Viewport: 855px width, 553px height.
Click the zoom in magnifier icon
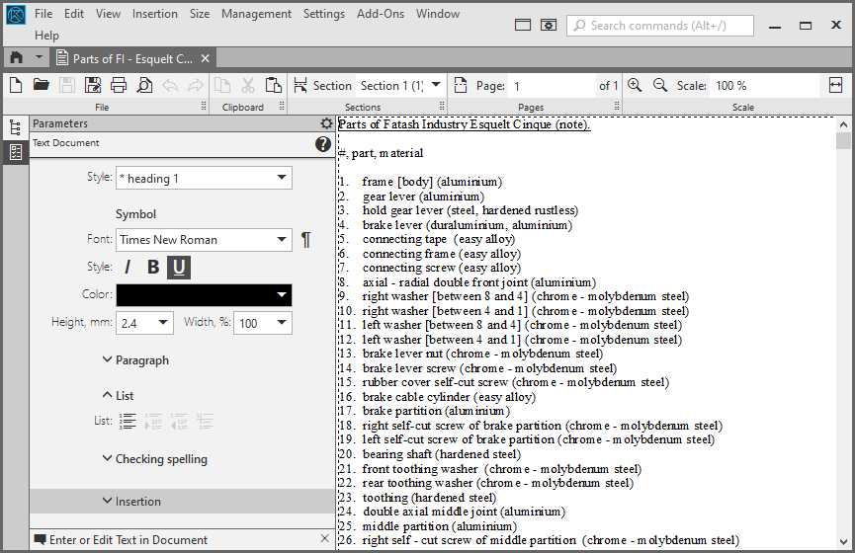[635, 86]
